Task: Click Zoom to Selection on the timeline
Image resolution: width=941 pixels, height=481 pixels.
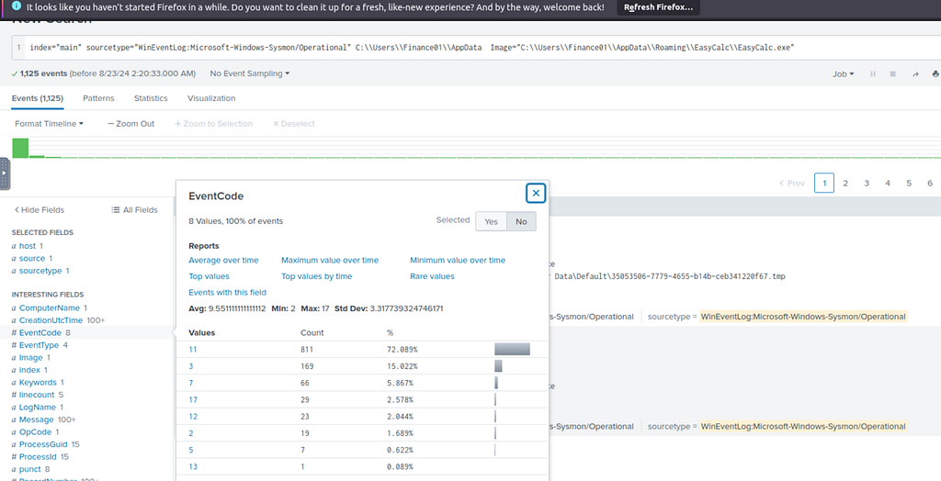Action: coord(213,124)
